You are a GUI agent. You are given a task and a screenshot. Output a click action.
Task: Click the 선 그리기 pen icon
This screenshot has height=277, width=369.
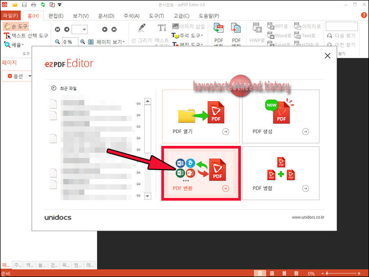[x=142, y=28]
